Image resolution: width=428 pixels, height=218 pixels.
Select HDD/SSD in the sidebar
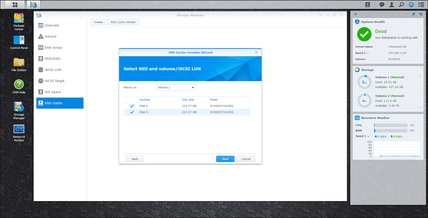click(x=52, y=59)
